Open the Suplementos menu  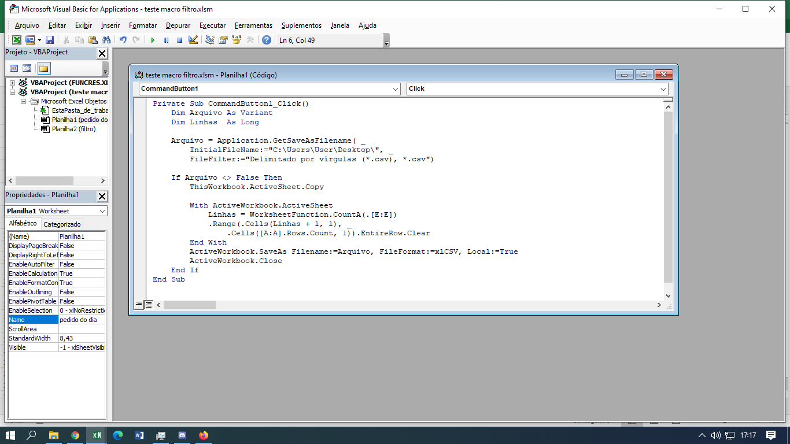(301, 25)
